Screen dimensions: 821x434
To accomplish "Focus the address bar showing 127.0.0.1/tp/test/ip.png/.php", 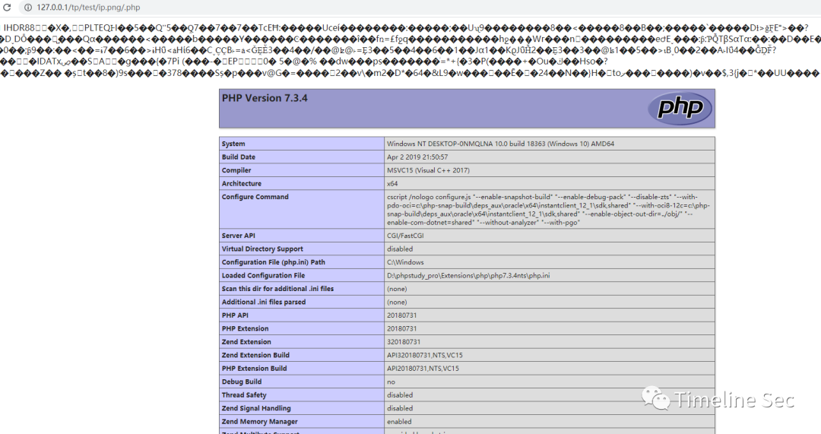I will (x=419, y=8).
